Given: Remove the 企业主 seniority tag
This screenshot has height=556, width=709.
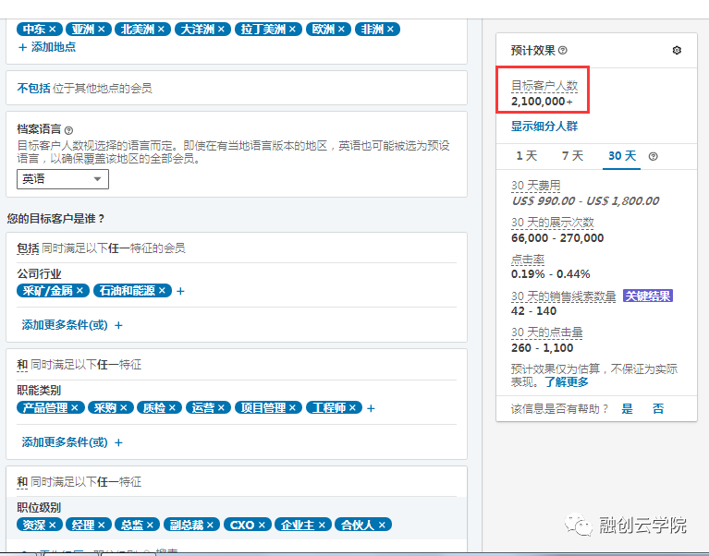Looking at the screenshot, I should 322,525.
